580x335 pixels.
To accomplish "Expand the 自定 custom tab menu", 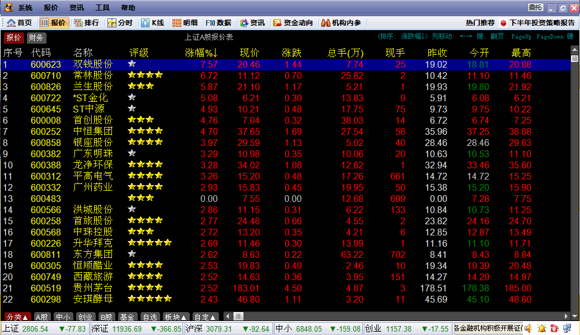I will tap(205, 317).
